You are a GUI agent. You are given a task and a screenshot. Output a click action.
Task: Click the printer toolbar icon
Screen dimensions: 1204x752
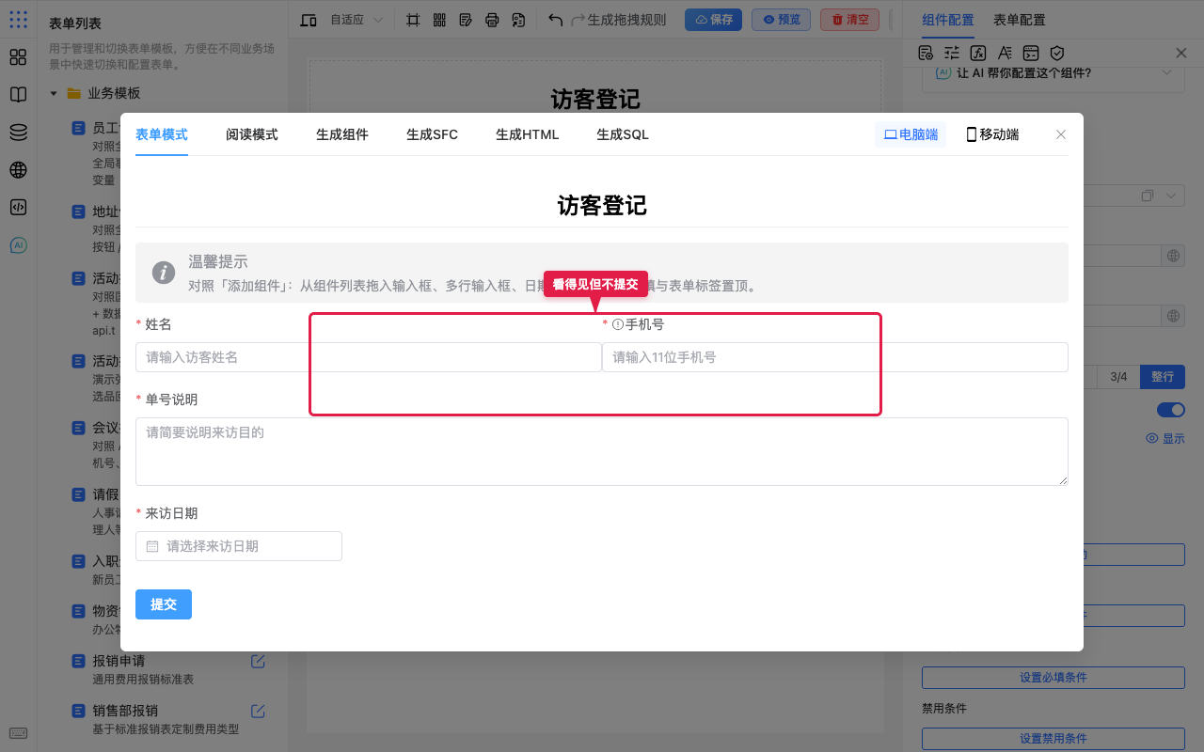(x=492, y=20)
